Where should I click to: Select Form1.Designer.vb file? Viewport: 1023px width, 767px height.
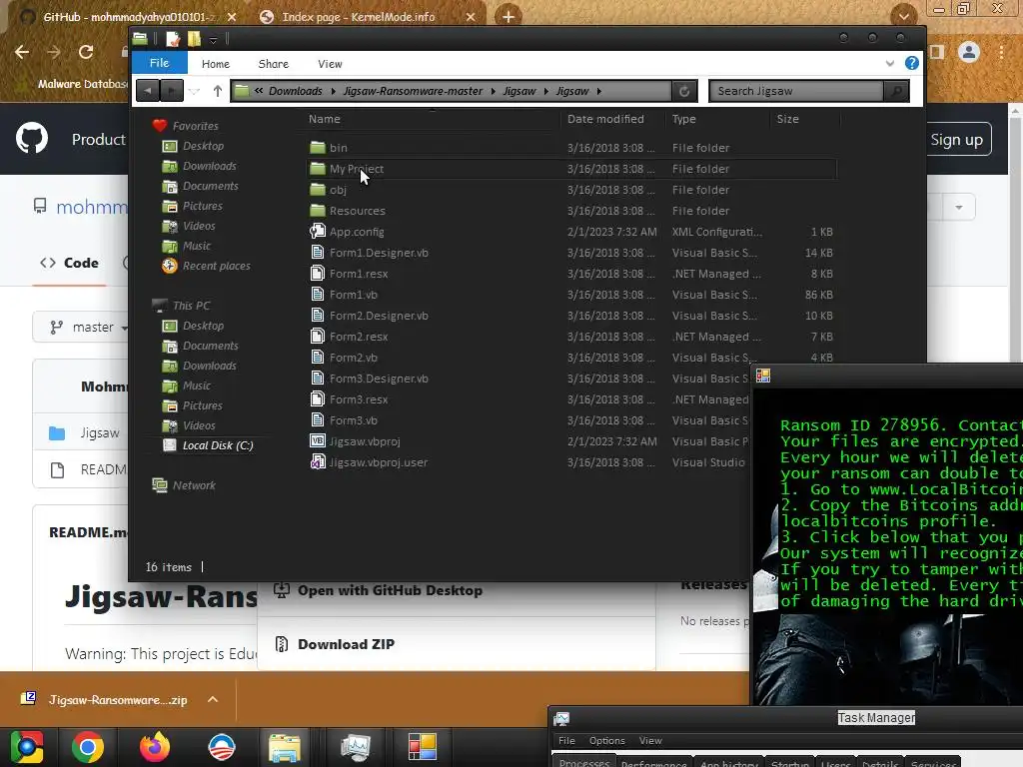point(379,253)
